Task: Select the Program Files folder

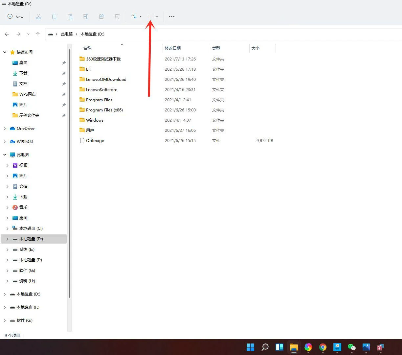Action: (96, 100)
